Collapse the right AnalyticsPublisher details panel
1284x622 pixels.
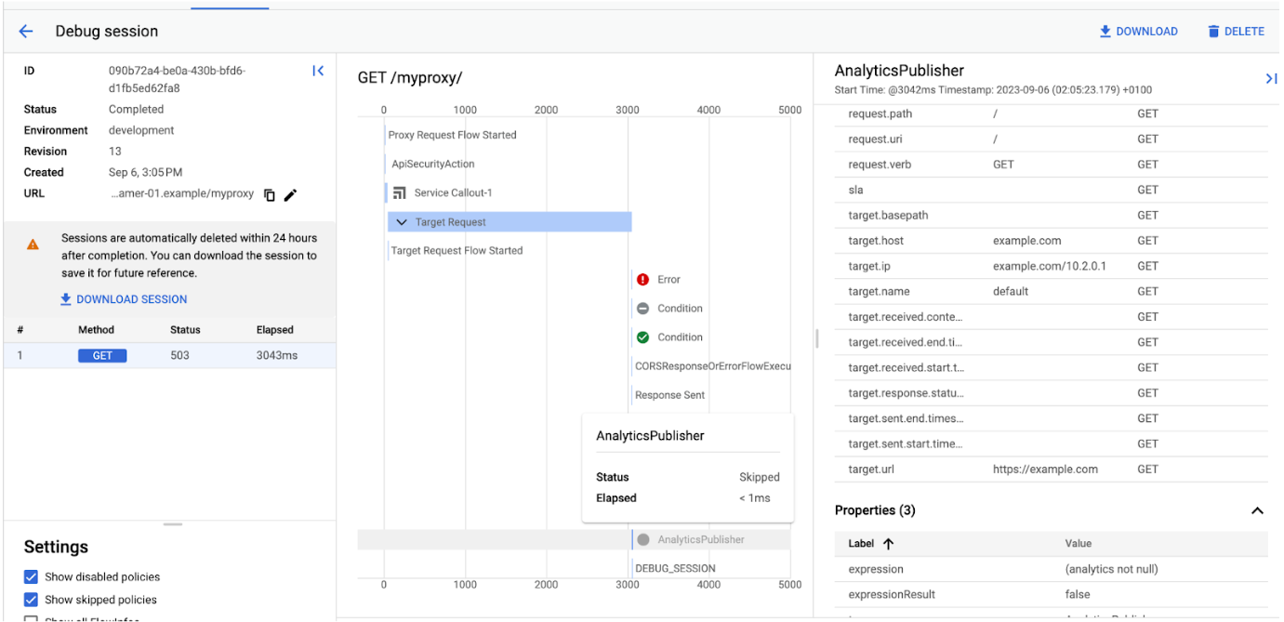(1270, 79)
